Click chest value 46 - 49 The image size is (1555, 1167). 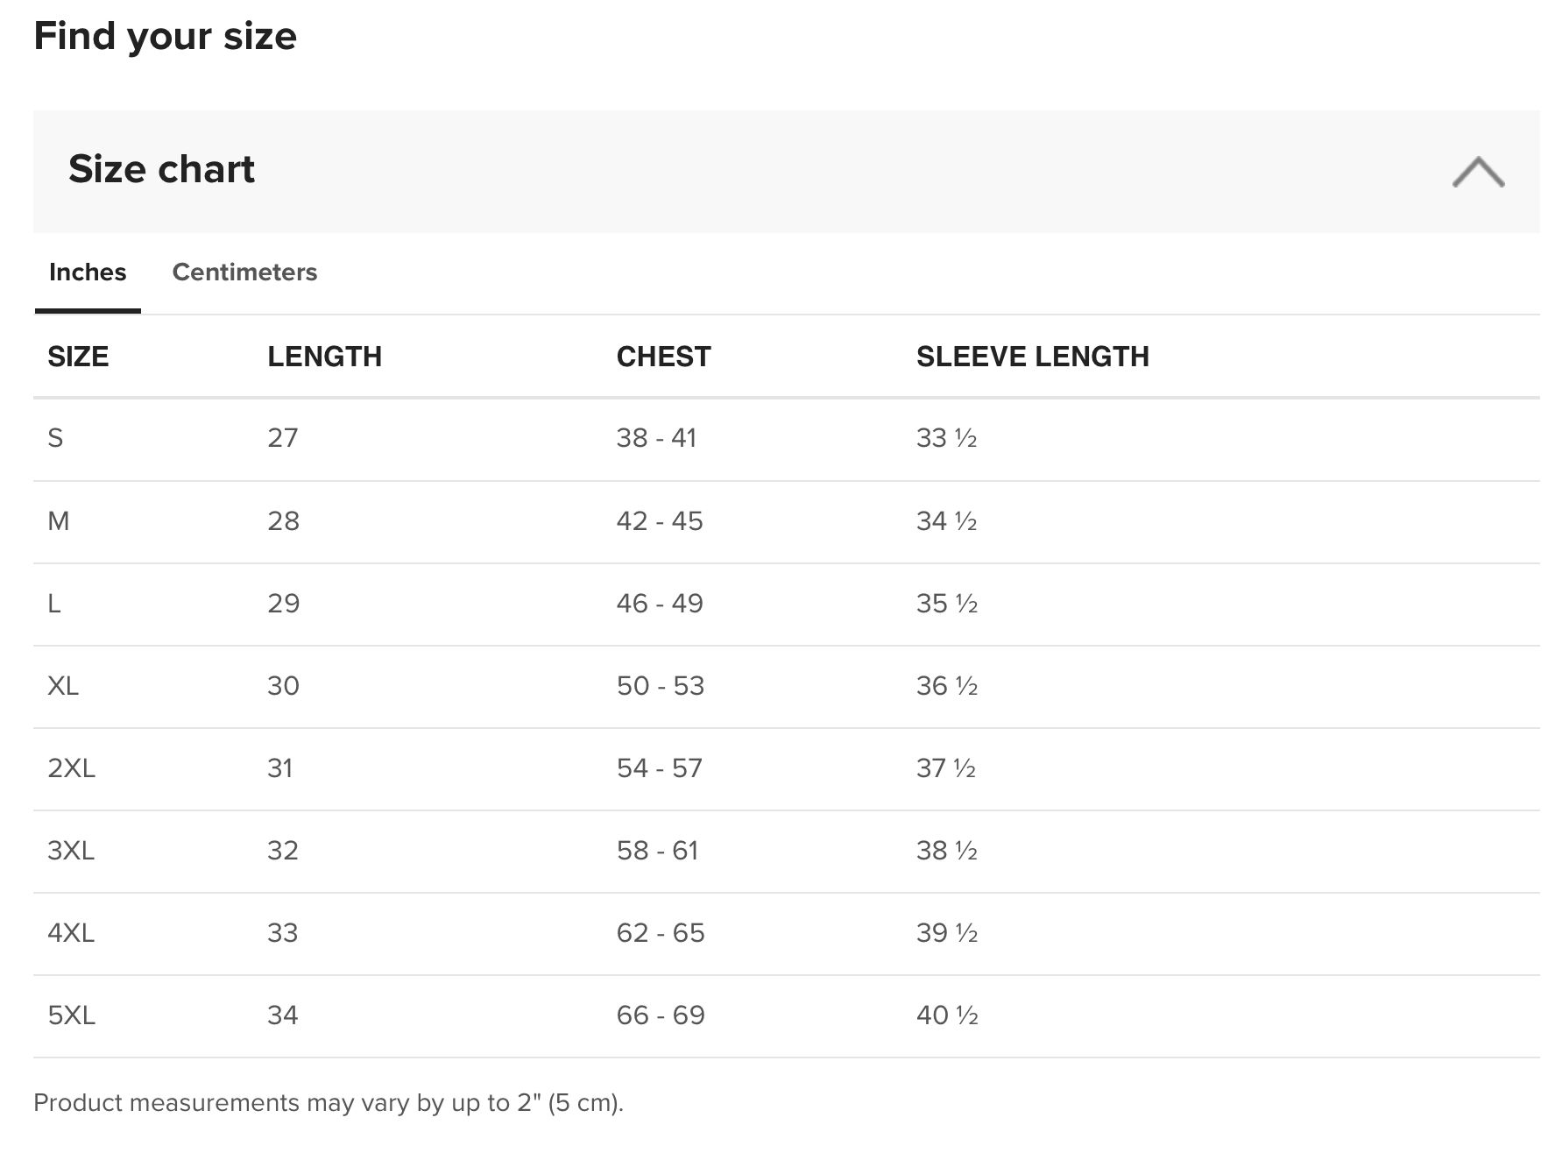(660, 604)
